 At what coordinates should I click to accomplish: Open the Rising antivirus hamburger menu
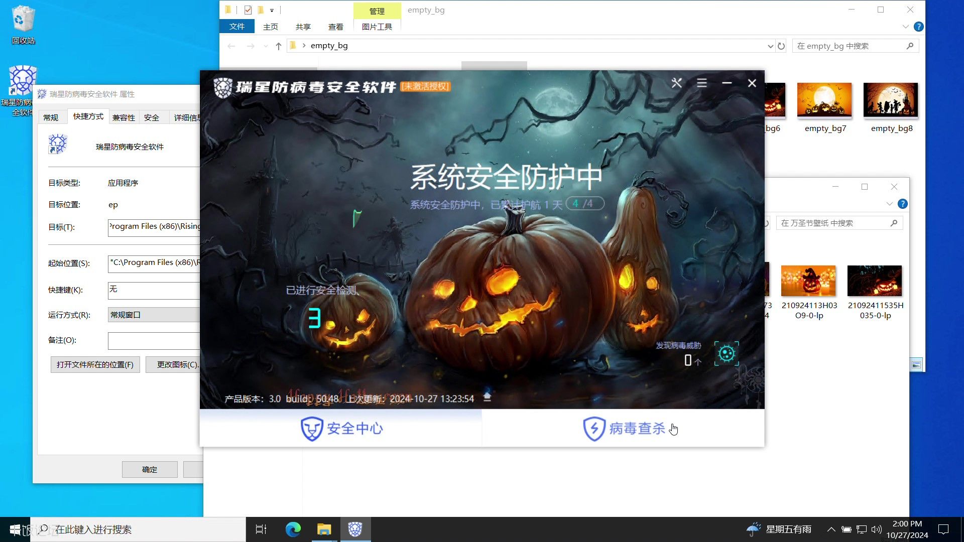(702, 83)
